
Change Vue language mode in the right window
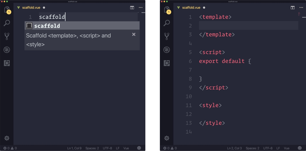coord(287,148)
